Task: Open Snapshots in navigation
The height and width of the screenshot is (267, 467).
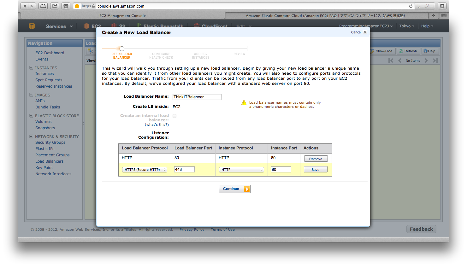Action: [45, 128]
